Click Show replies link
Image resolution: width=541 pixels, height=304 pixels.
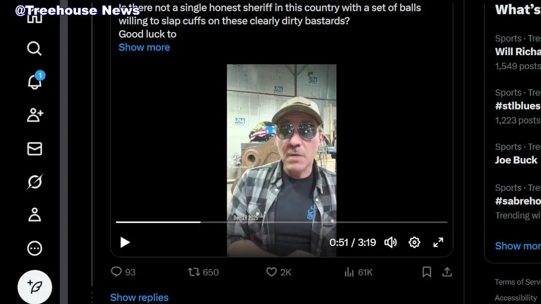(139, 297)
